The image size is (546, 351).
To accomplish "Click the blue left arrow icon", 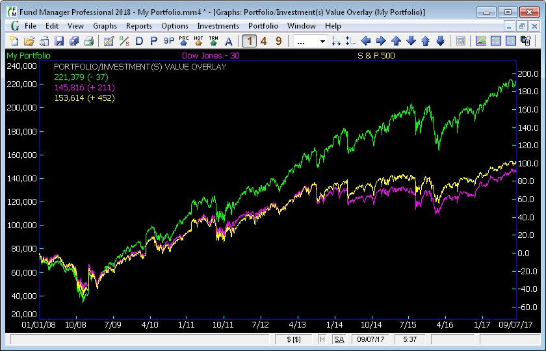I will [x=365, y=41].
